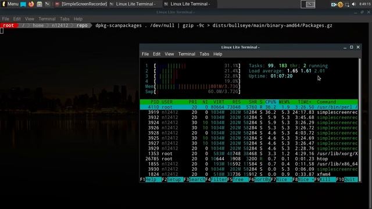
Task: Sort by RES column header in htop
Action: [237, 102]
